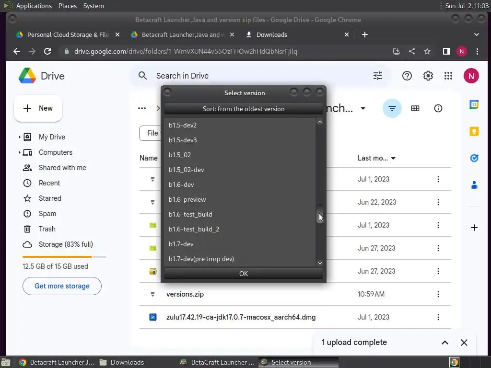The image size is (491, 368).
Task: Toggle Last modified sort arrow
Action: click(393, 158)
